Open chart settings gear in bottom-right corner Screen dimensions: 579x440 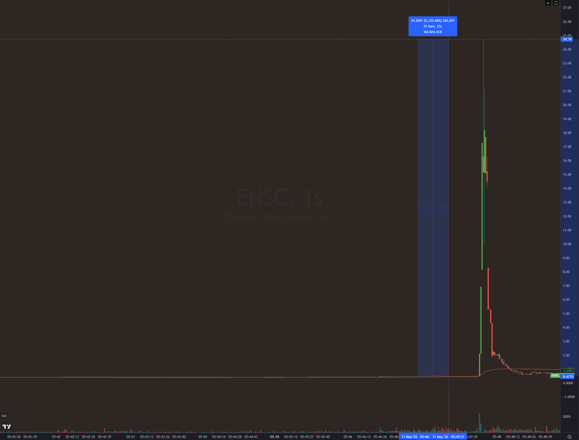pos(569,436)
